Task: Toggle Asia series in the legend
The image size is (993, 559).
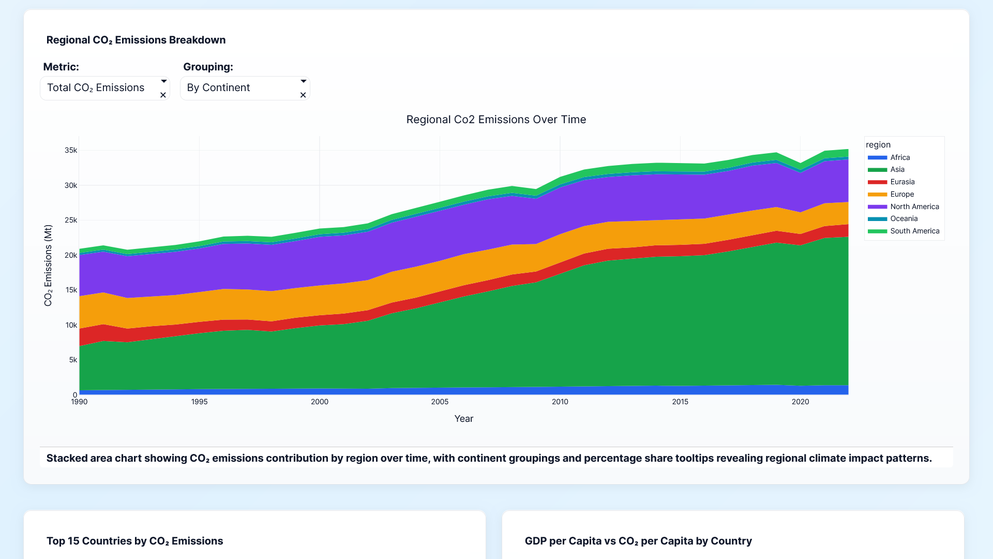Action: 897,170
